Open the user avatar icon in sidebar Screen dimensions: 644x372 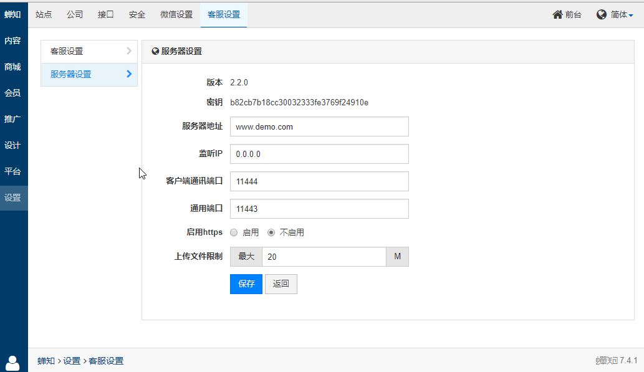point(12,363)
